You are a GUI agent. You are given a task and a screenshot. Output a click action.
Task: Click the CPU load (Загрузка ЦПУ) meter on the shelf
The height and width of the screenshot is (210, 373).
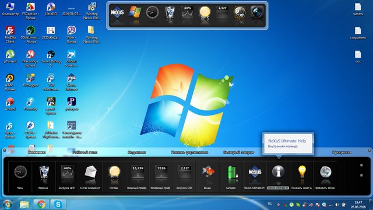coord(68,172)
